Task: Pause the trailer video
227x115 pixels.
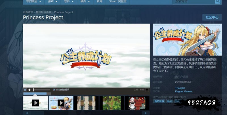Action: pos(25,90)
